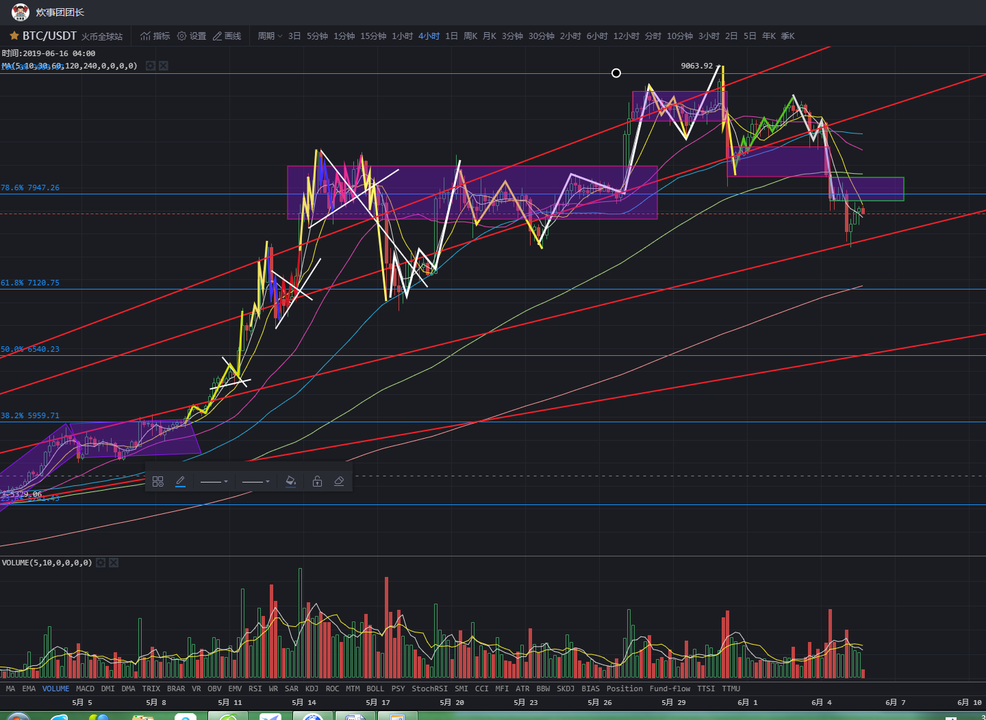This screenshot has width=986, height=720.
Task: Choose the paint bucket fill color
Action: [x=290, y=481]
